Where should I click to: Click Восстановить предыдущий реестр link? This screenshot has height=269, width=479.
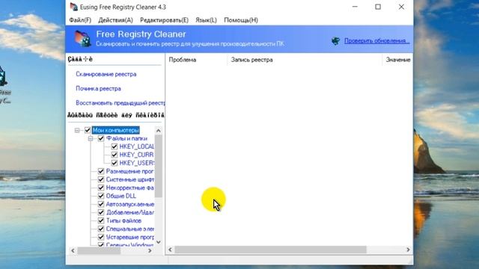[x=120, y=103]
